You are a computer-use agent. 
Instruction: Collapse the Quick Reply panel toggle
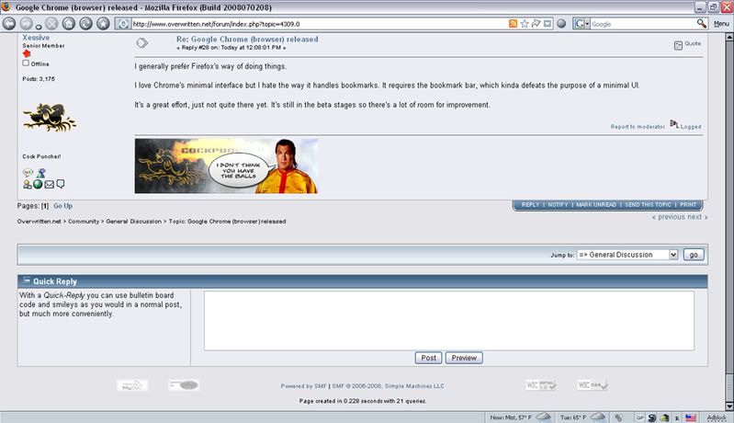pos(27,280)
